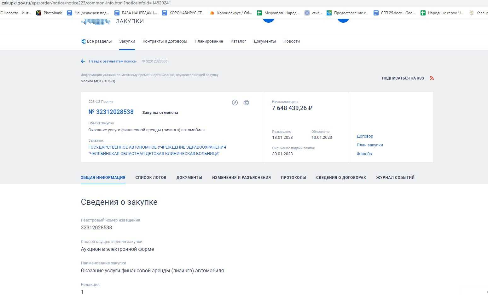Open the 'БАЗА НАЦРЕДАКЦ...' bookmark
488x295 pixels.
click(x=136, y=13)
